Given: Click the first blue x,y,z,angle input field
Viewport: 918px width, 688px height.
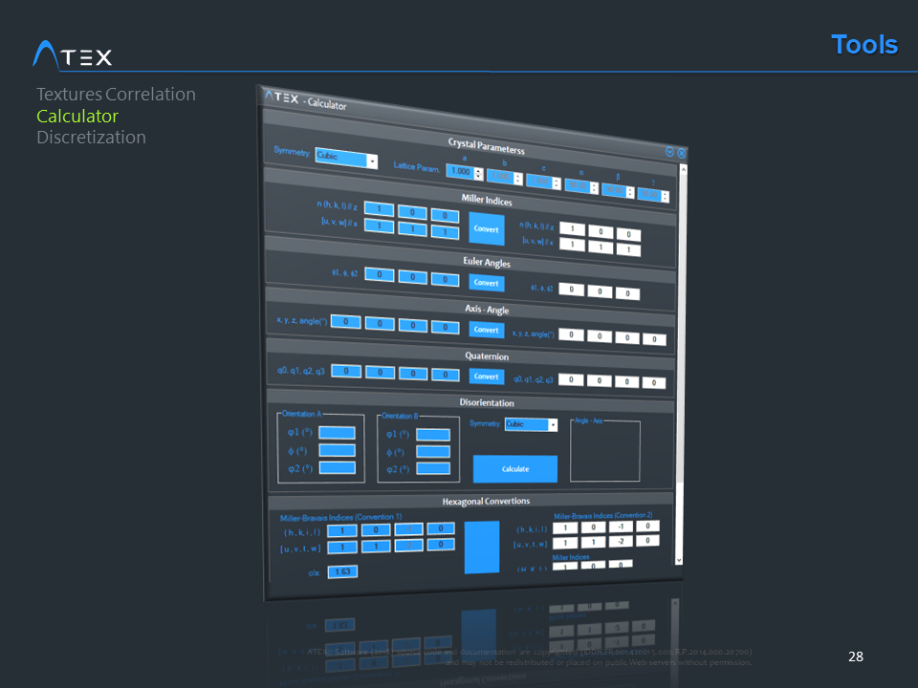Looking at the screenshot, I should coord(345,322).
